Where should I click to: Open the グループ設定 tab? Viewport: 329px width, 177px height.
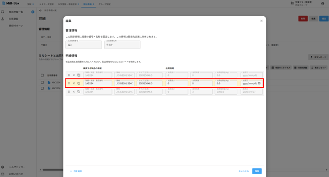click(105, 4)
